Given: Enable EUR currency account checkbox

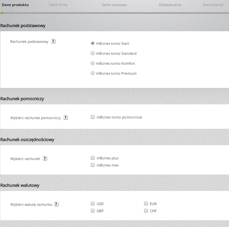Looking at the screenshot, I should (146, 203).
